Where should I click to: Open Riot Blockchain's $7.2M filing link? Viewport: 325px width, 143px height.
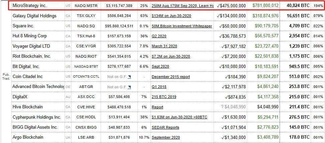point(171,56)
